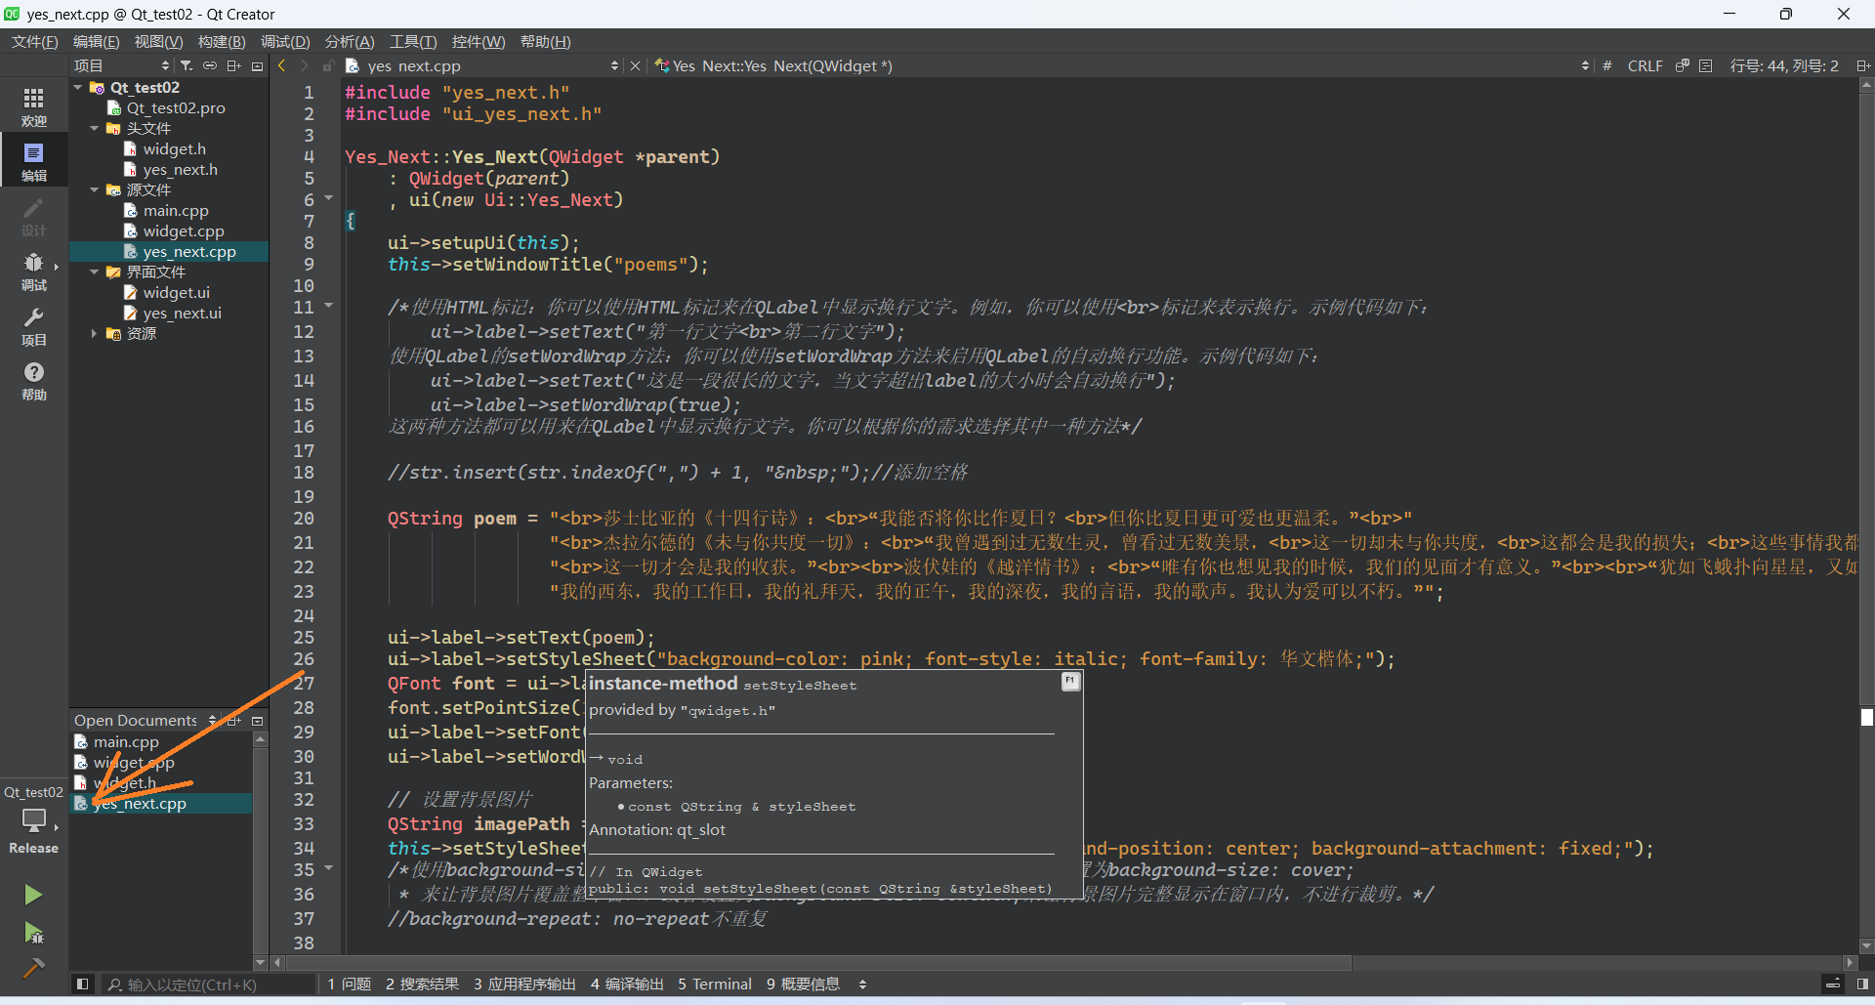Click the filter tree icon in project panel

187,65
